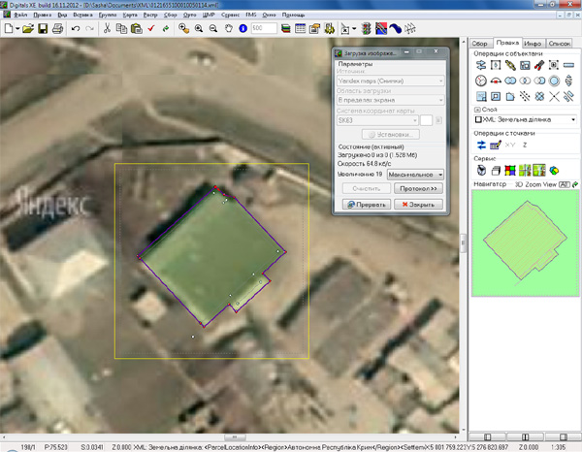This screenshot has width=582, height=452.
Task: Toggle the Слой expander box
Action: (x=477, y=108)
